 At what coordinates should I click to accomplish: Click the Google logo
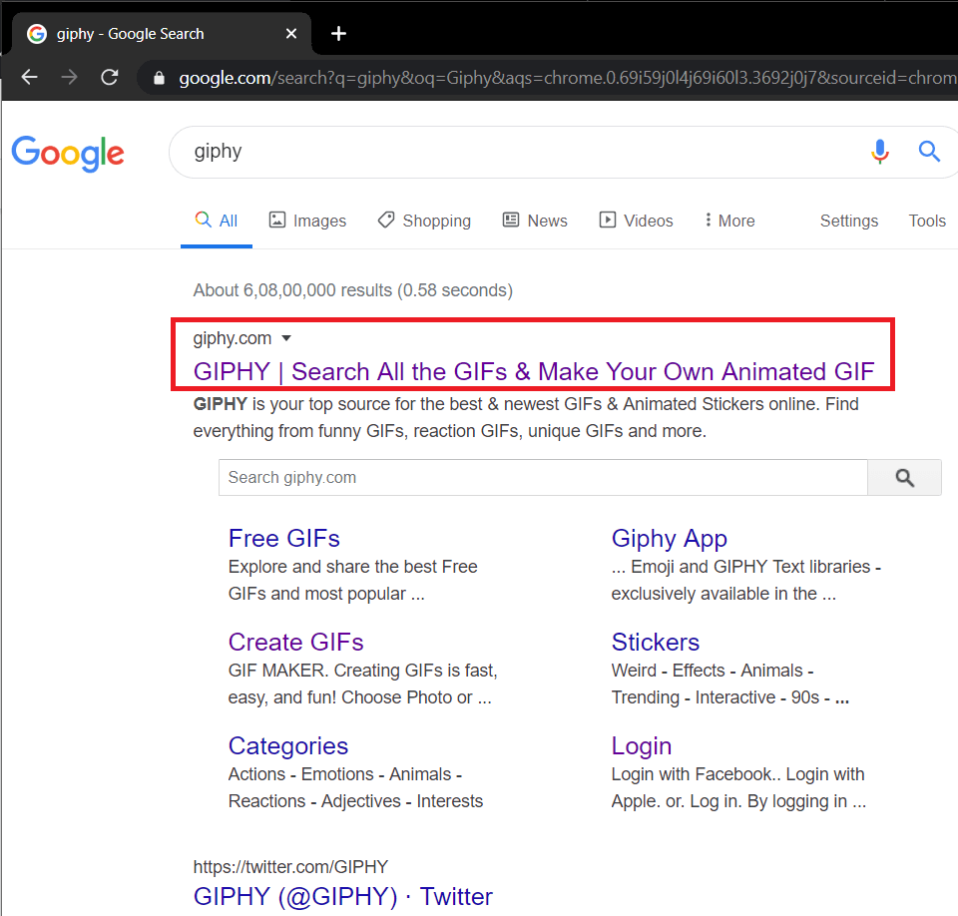(x=68, y=153)
